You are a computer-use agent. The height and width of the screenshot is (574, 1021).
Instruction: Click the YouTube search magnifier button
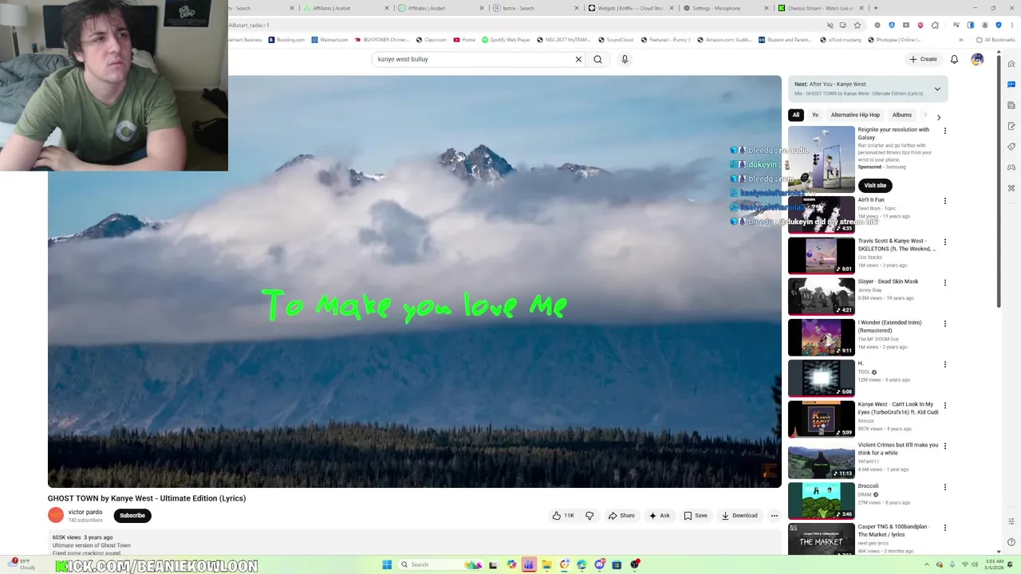597,59
